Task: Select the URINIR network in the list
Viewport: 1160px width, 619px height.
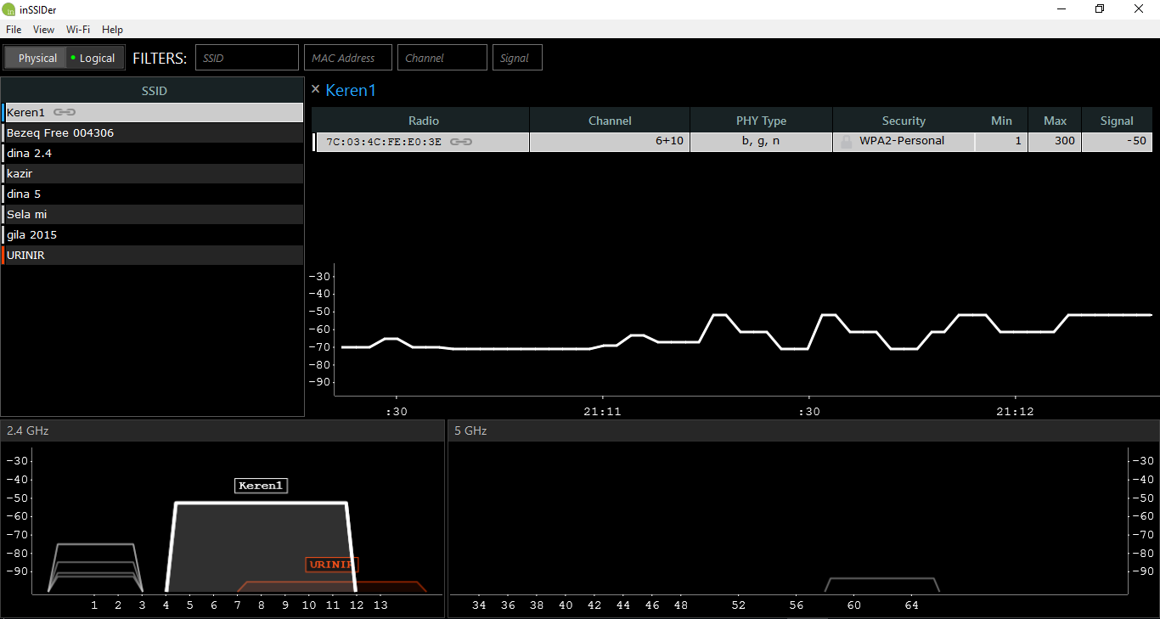Action: coord(152,255)
